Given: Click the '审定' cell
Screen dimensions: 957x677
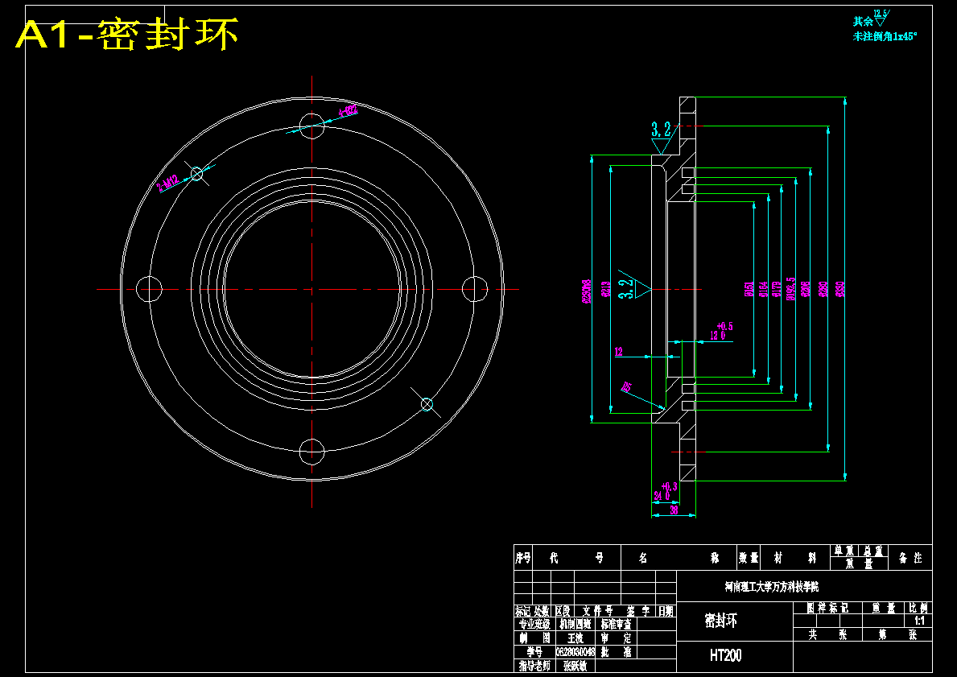Looking at the screenshot, I should point(616,638).
